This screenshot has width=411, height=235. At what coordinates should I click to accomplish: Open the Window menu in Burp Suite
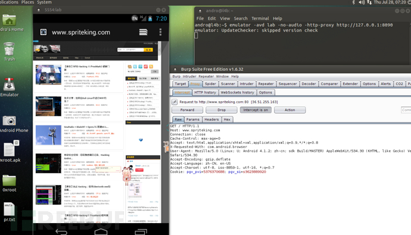pyautogui.click(x=222, y=76)
